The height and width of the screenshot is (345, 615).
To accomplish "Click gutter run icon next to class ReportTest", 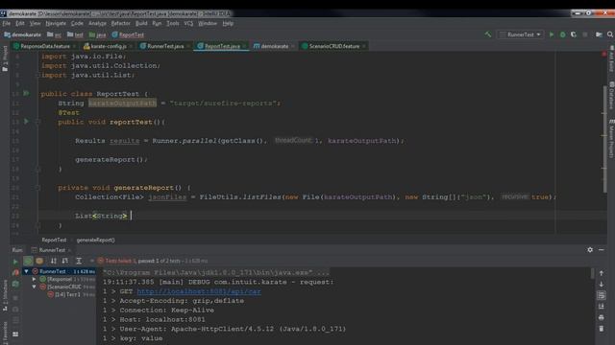I will [26, 94].
